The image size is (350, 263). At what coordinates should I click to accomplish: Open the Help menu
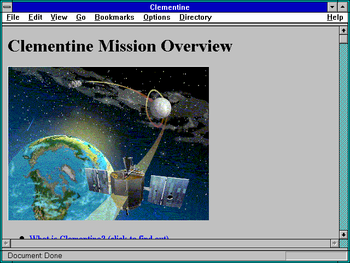coord(335,18)
